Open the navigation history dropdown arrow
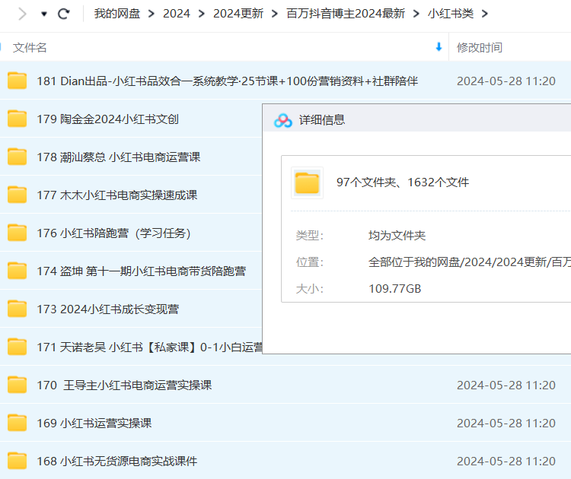Viewport: 571px width, 479px height. tap(44, 14)
